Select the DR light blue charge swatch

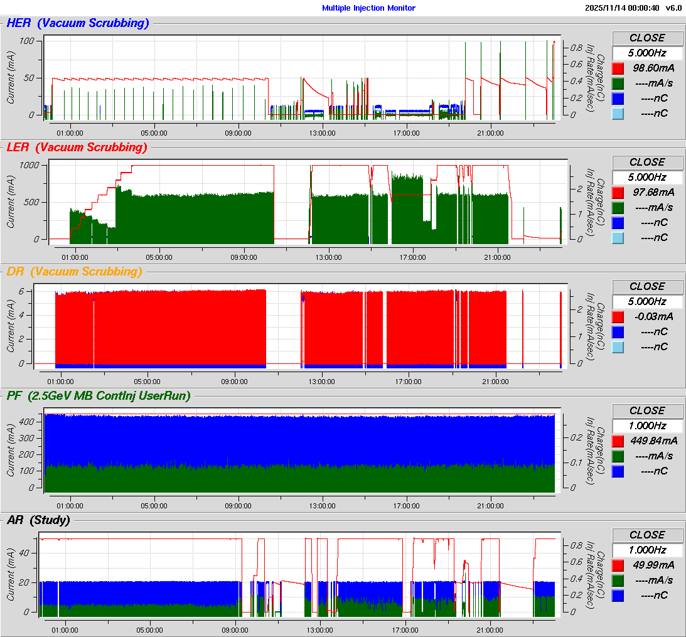tap(618, 347)
